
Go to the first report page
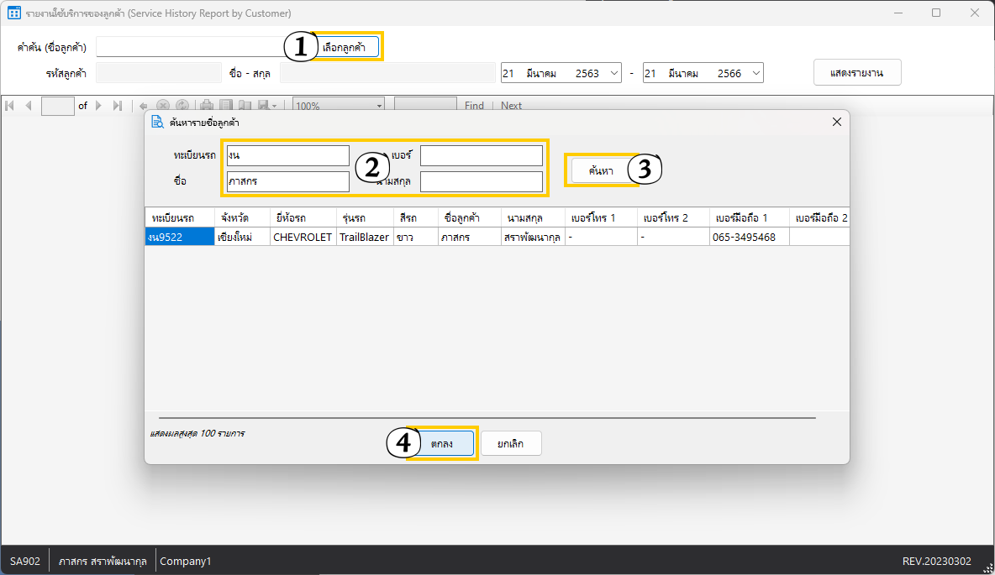click(10, 106)
